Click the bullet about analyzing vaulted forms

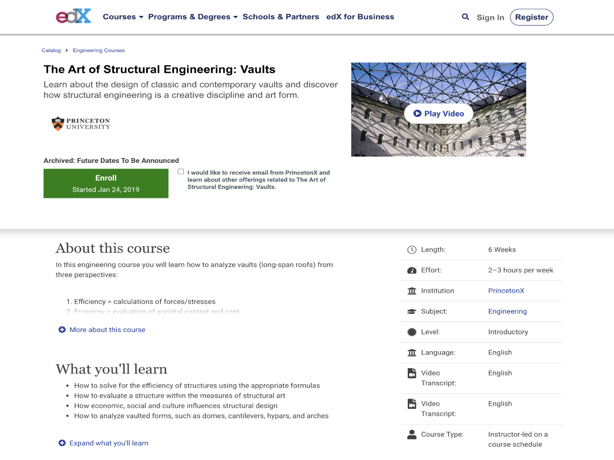201,416
